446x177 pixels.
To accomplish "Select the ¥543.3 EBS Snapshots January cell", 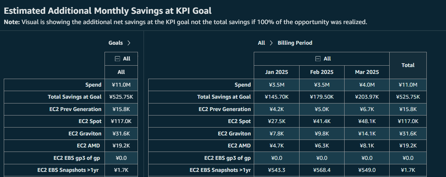I will point(276,170).
